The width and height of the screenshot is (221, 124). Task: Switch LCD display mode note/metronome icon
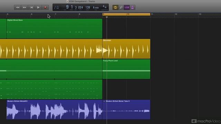coord(56,8)
